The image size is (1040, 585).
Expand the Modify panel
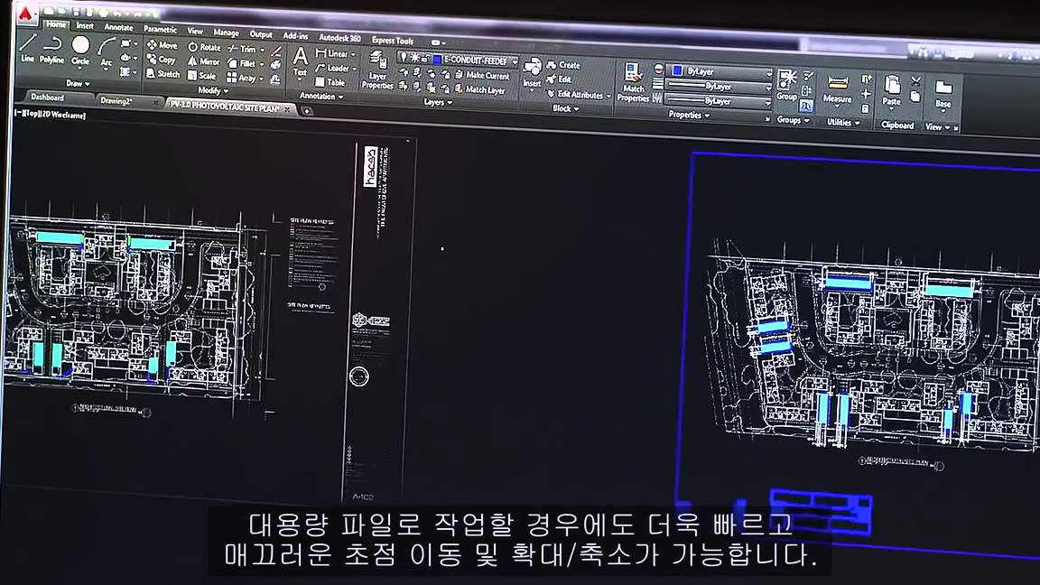(x=213, y=90)
